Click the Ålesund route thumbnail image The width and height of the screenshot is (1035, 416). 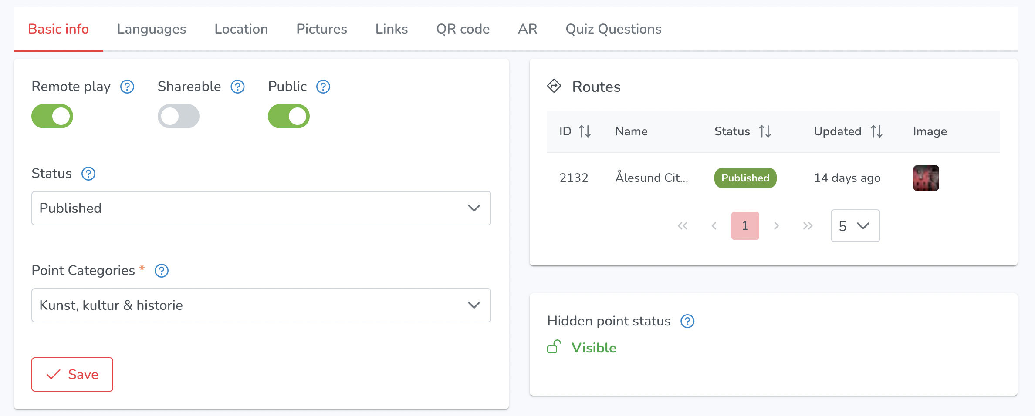pos(926,178)
